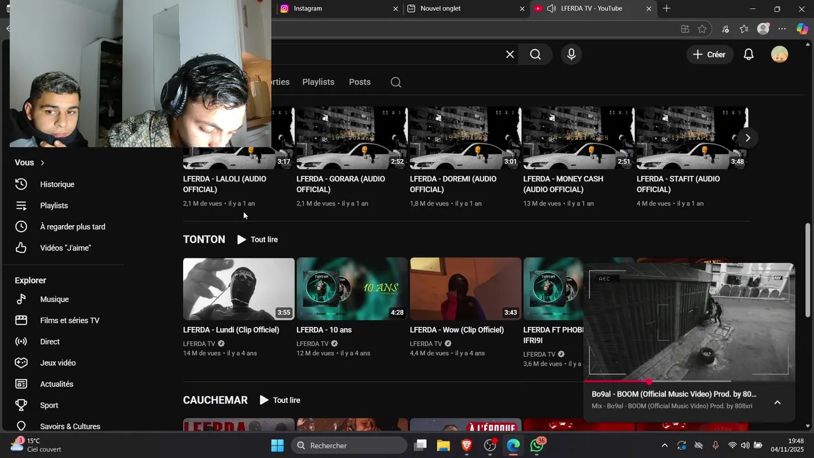Screen dimensions: 814x458
Task: Open LFERDA - GORARA thumbnail
Action: 352,137
